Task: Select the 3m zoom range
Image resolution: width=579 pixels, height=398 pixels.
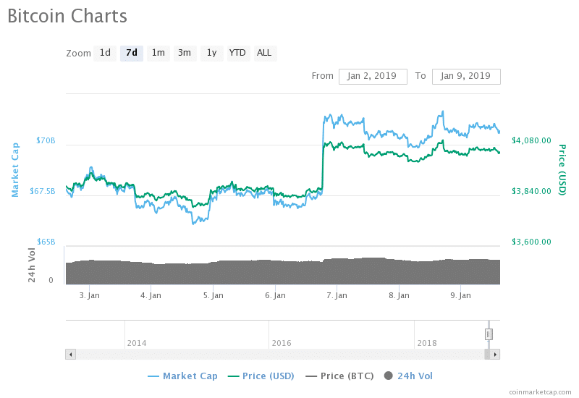Action: 185,53
